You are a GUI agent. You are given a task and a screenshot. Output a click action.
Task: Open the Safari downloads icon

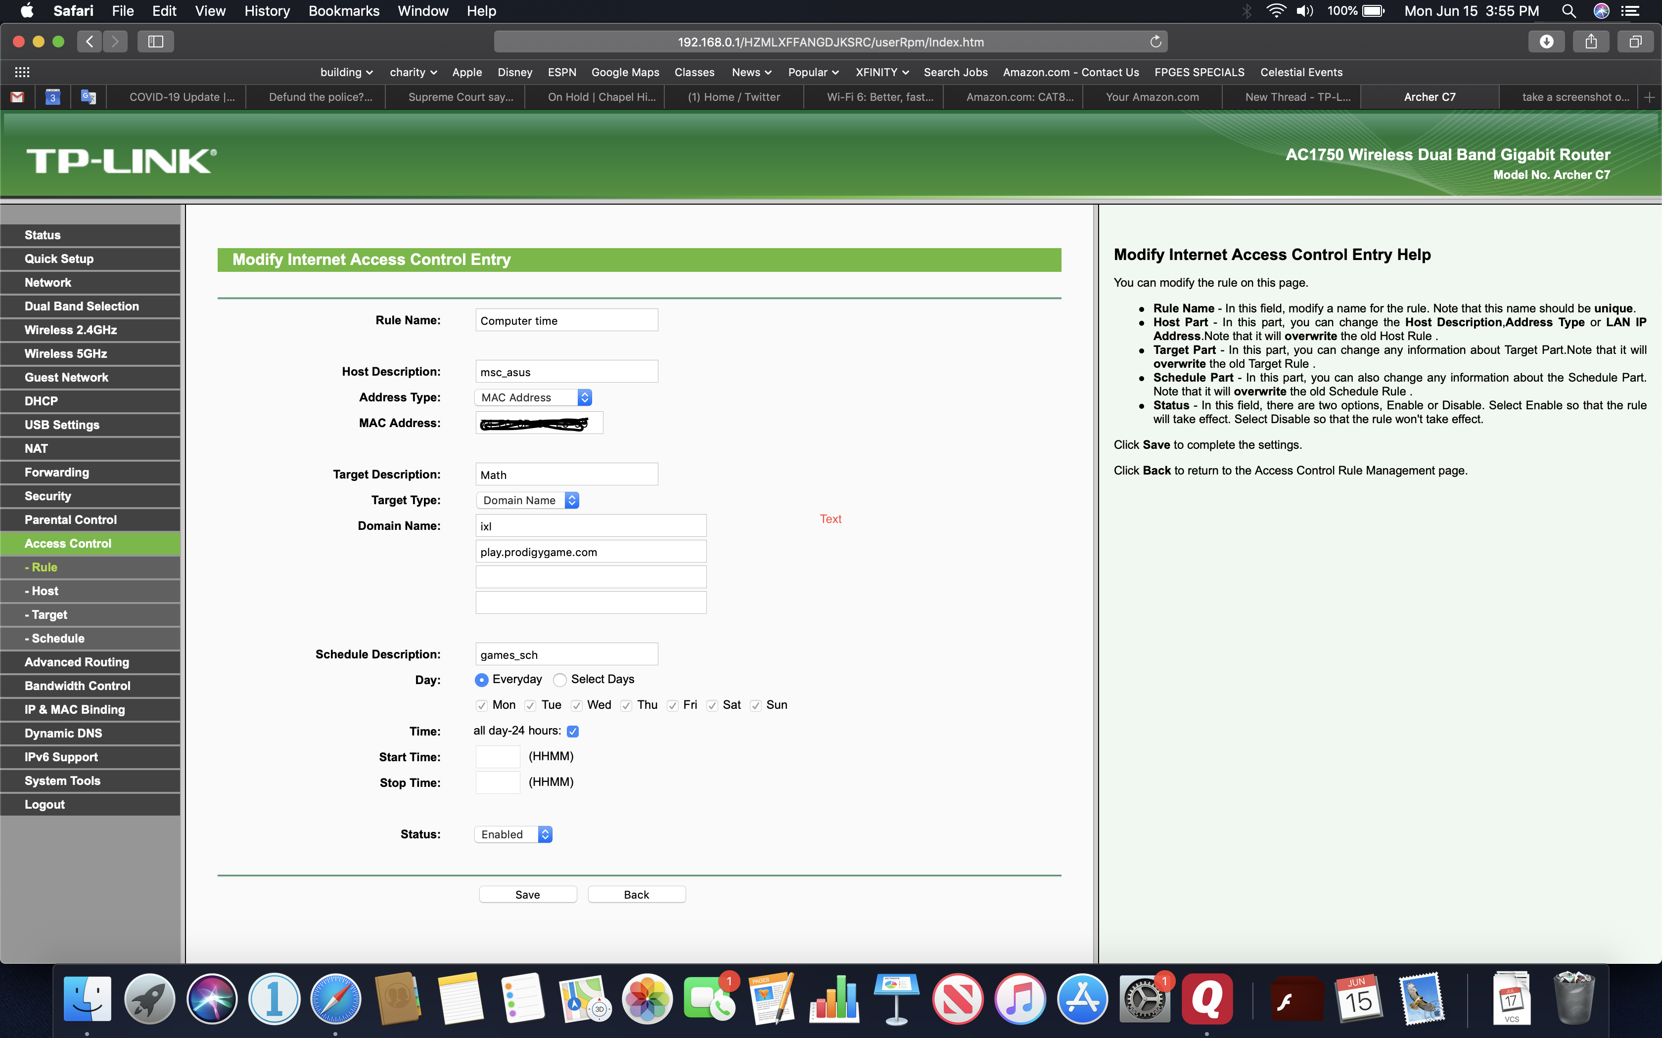[x=1546, y=42]
